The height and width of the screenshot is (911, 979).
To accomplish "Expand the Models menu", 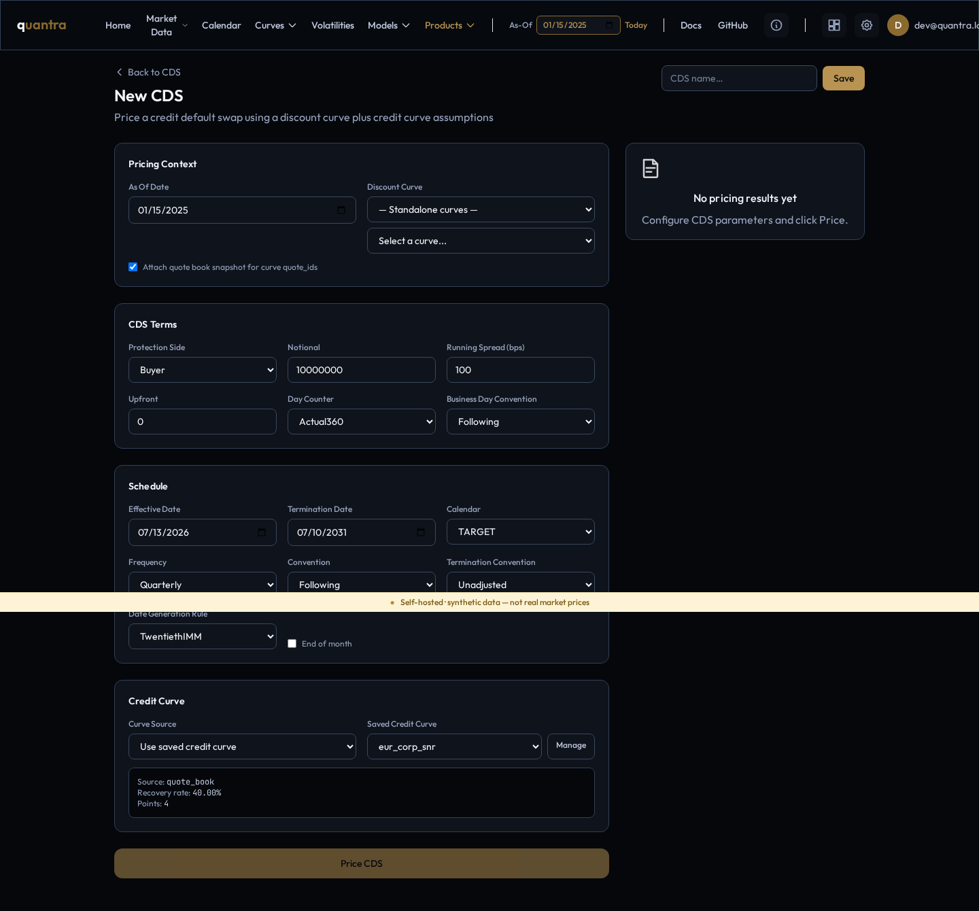I will click(389, 25).
